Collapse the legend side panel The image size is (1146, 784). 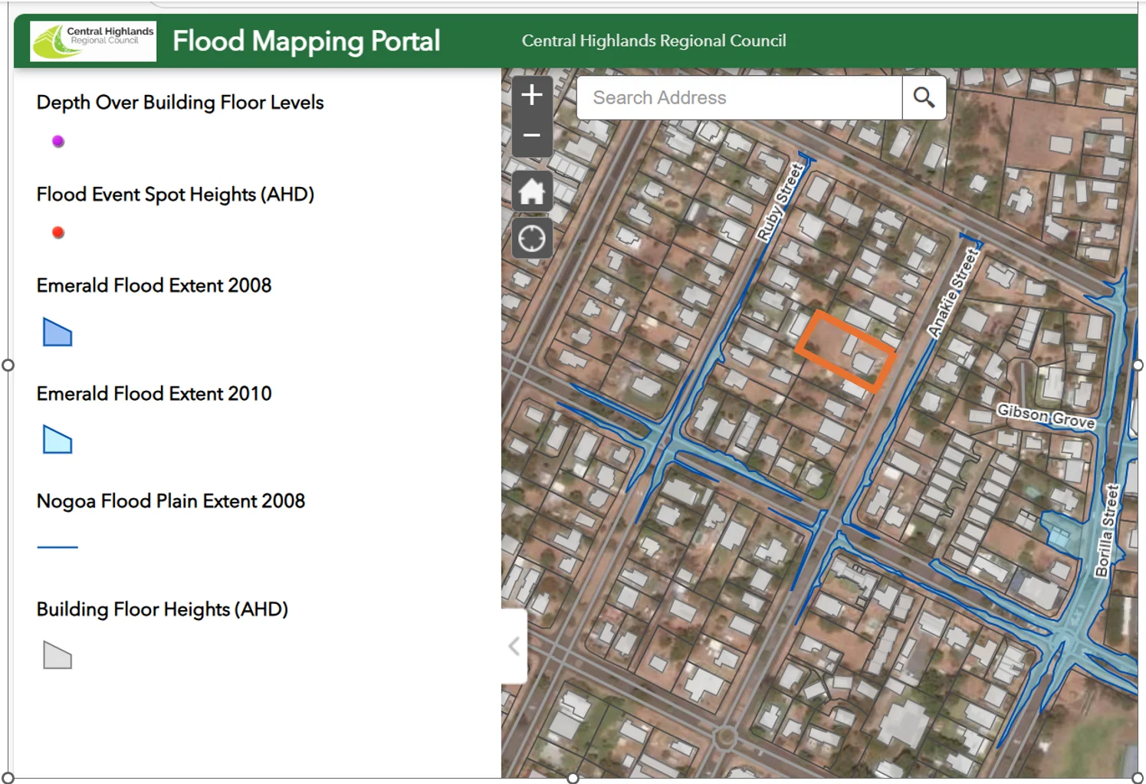(514, 646)
